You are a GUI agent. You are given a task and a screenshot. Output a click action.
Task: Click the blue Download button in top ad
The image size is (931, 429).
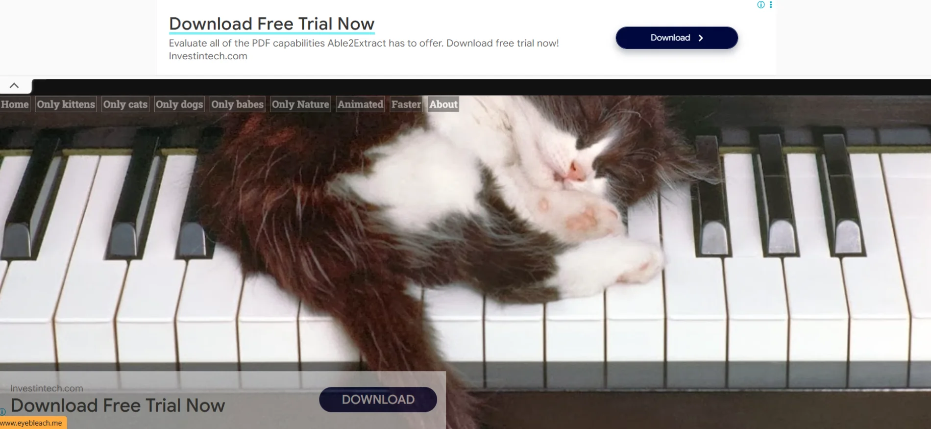(676, 38)
